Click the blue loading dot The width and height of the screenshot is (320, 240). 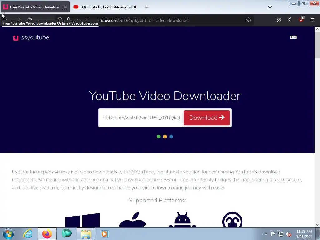[x=171, y=137]
